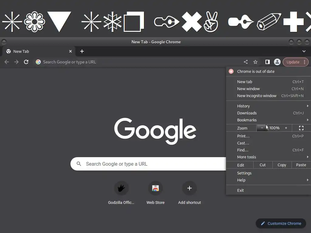311x233 pixels.
Task: Click the zoom percentage 100% value
Action: point(275,128)
